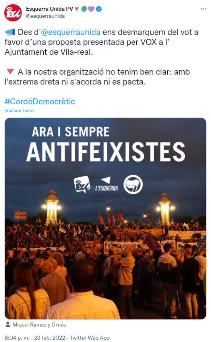Screen dimensions: 211x342
Task: Click the 8:04 p. m. 23 feb. 2022 timestamp
Action: click(x=35, y=338)
